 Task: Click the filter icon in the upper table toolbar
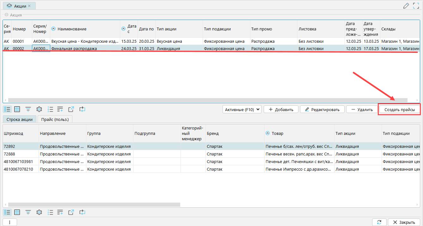28,109
